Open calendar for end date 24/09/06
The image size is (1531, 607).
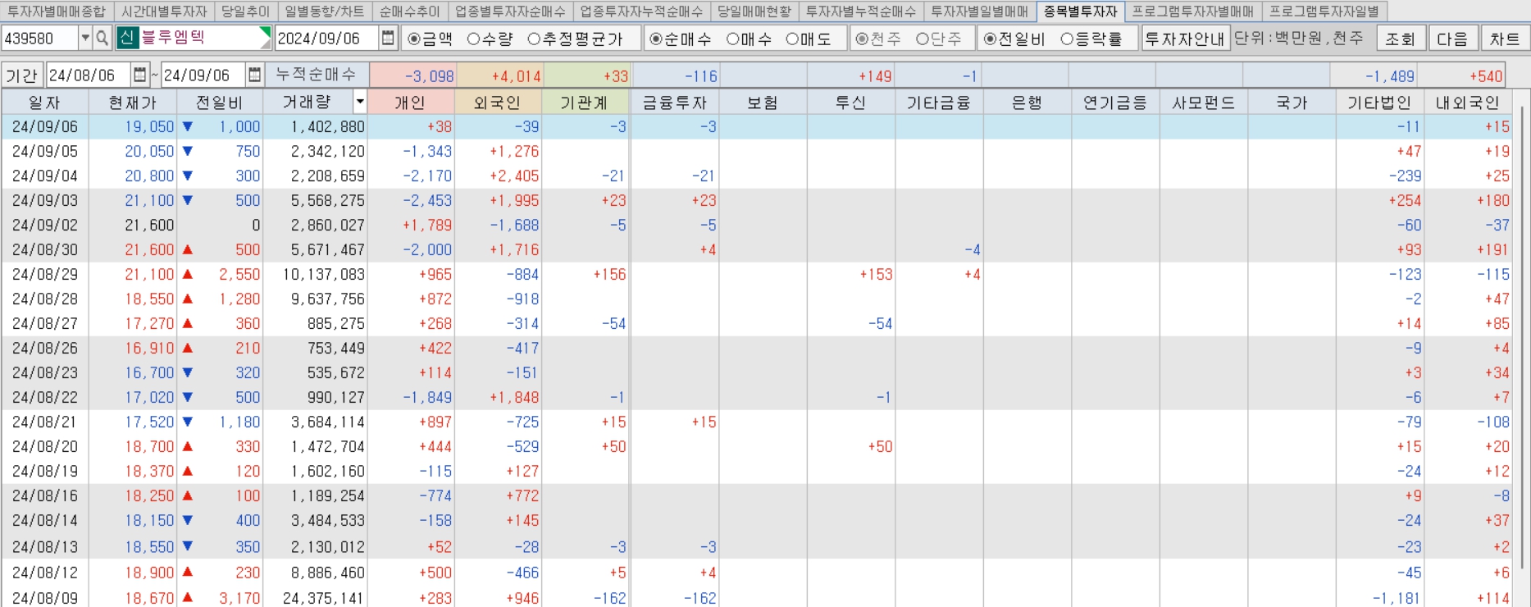(x=255, y=75)
